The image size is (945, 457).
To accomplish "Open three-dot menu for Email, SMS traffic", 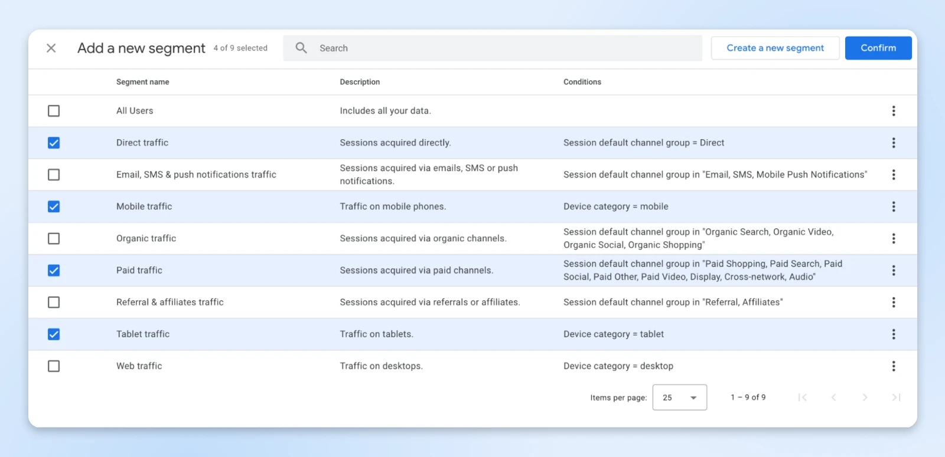I will (x=893, y=175).
